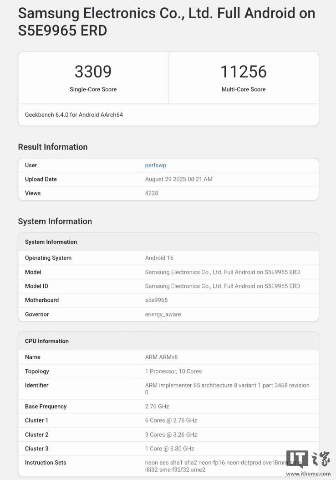Viewport: 336px width, 480px height.
Task: Click the ITHome watermark logo
Action: click(x=308, y=459)
